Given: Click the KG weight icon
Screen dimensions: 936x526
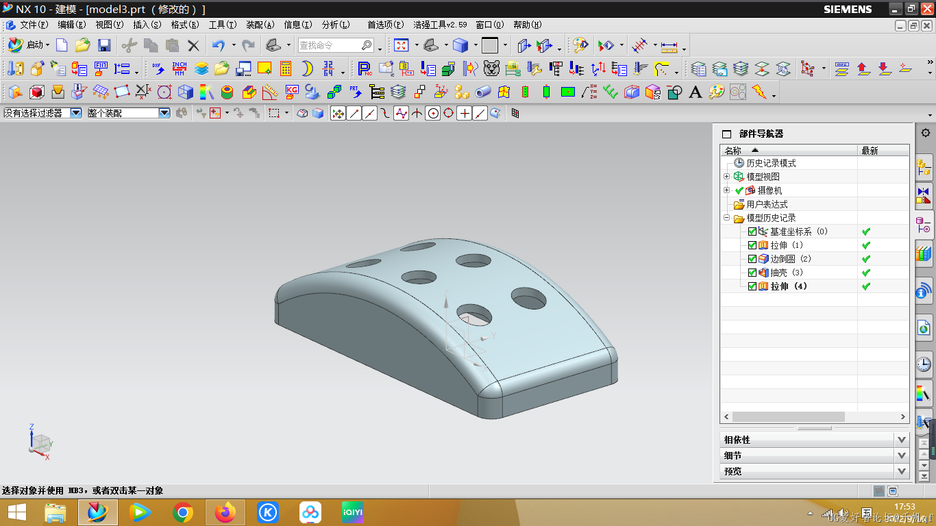Looking at the screenshot, I should point(292,91).
